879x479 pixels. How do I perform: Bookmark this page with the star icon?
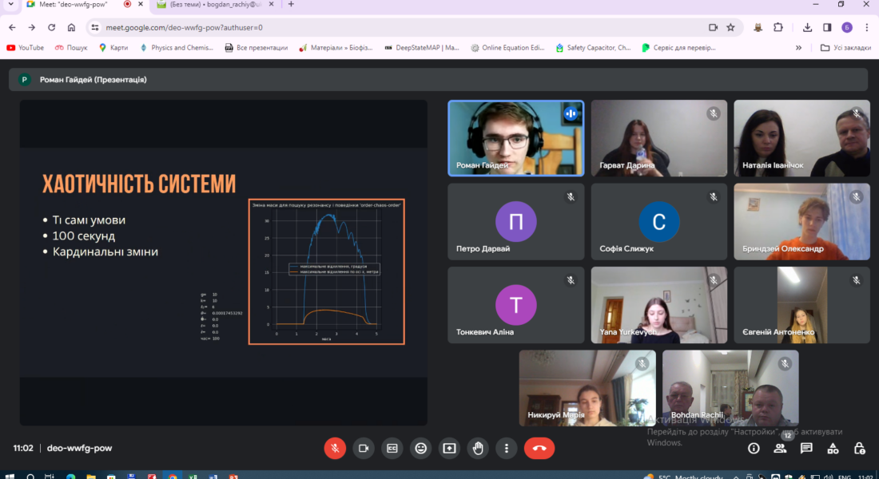pyautogui.click(x=730, y=27)
